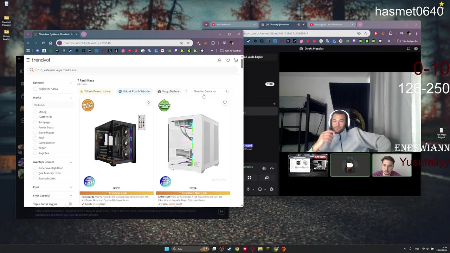This screenshot has width=450, height=253.
Task: Check the GAMETECH brand filter
Action: (x=35, y=117)
